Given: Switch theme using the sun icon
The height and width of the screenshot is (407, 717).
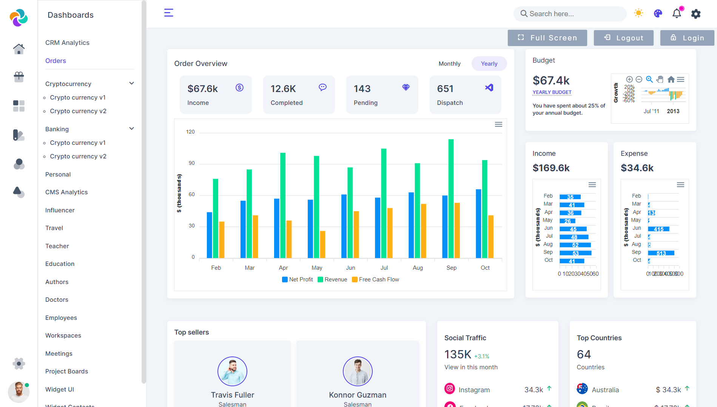Looking at the screenshot, I should (x=638, y=13).
